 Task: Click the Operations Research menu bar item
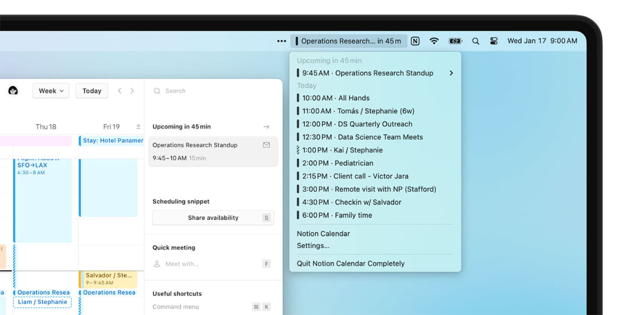(x=349, y=41)
